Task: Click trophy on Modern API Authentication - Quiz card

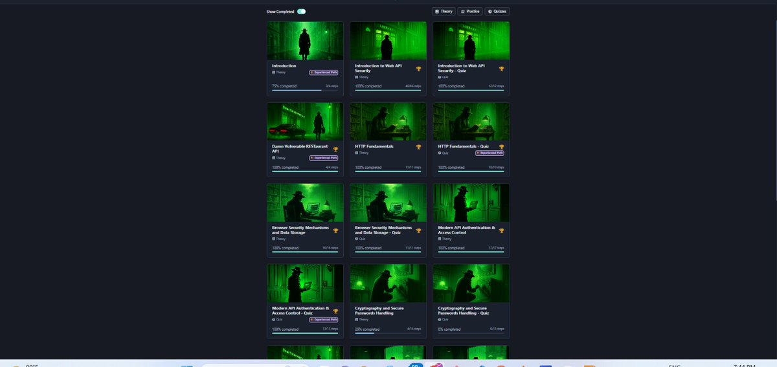Action: 335,311
